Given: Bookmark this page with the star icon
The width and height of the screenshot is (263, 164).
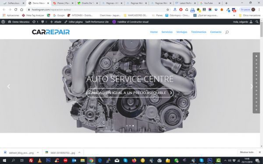Looking at the screenshot, I should [167, 10].
